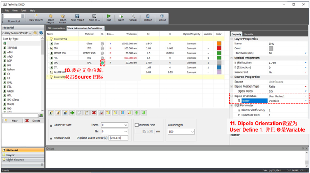The image size is (310, 173).
Task: Select Alq3 in the material list
Action: (x=10, y=57)
